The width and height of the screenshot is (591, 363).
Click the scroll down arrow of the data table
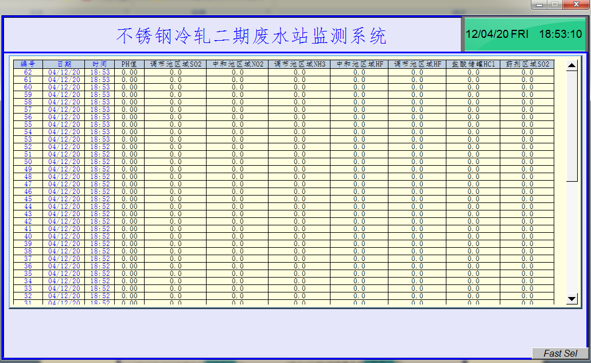[x=571, y=298]
